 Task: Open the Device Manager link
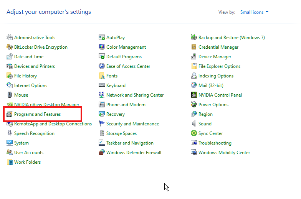(215, 57)
